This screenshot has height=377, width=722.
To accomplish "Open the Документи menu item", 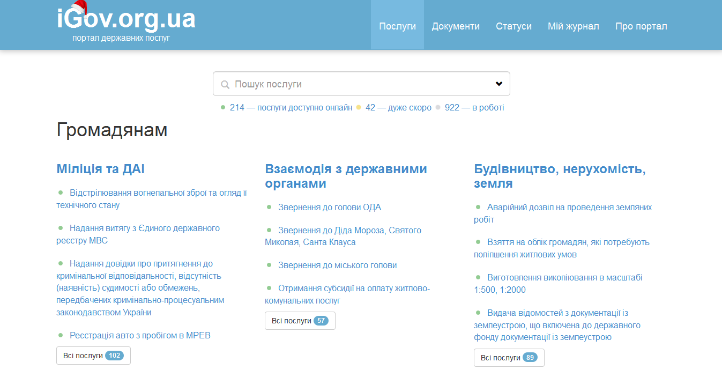I will pos(456,25).
